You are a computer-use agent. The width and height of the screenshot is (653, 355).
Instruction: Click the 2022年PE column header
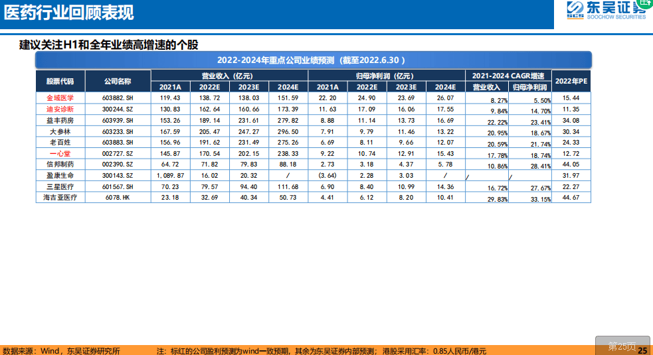571,81
